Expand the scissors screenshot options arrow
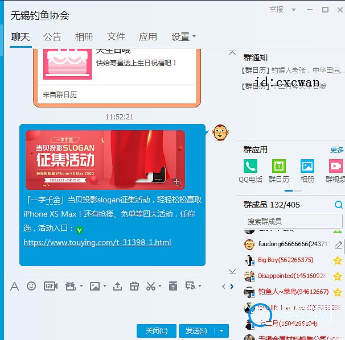Image resolution: width=345 pixels, height=340 pixels. 160,286
